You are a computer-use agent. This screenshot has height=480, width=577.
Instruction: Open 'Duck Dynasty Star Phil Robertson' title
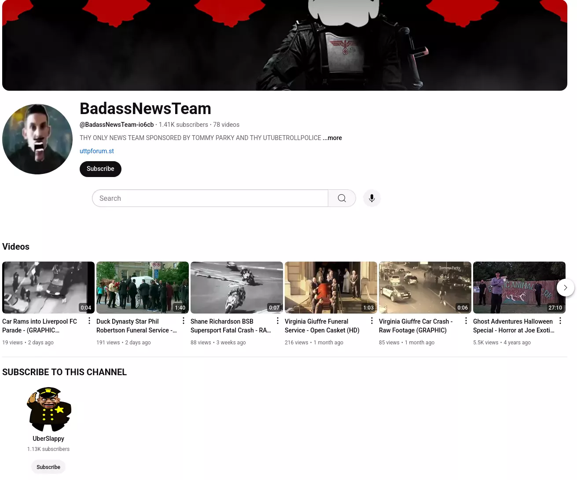click(136, 326)
